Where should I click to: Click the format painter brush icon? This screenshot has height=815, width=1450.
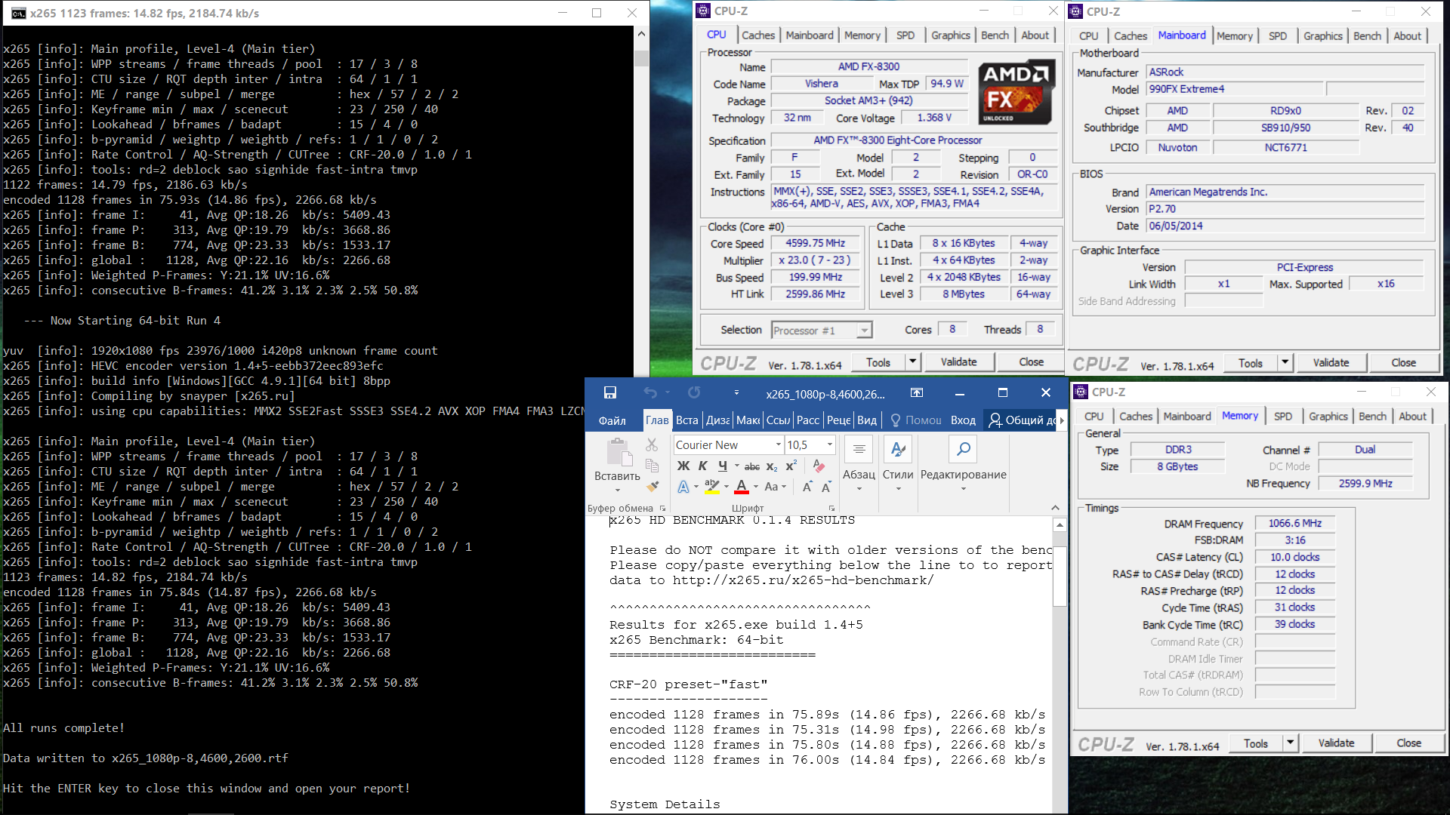652,487
